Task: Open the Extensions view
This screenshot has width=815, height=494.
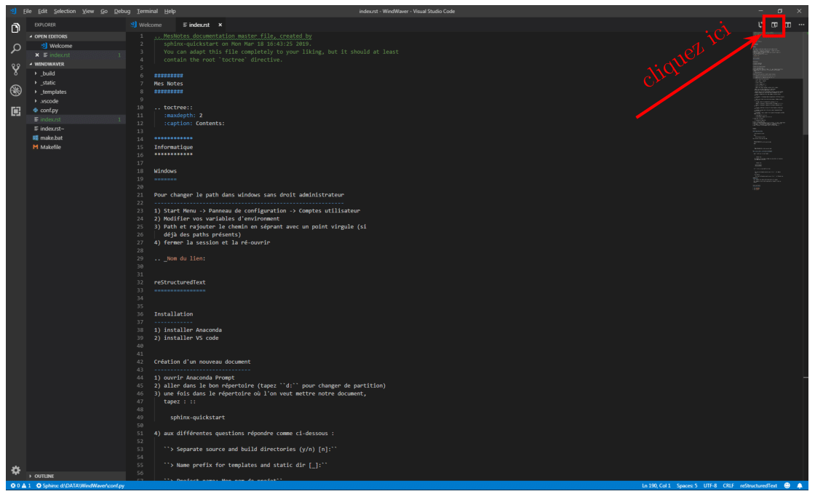Action: 15,111
